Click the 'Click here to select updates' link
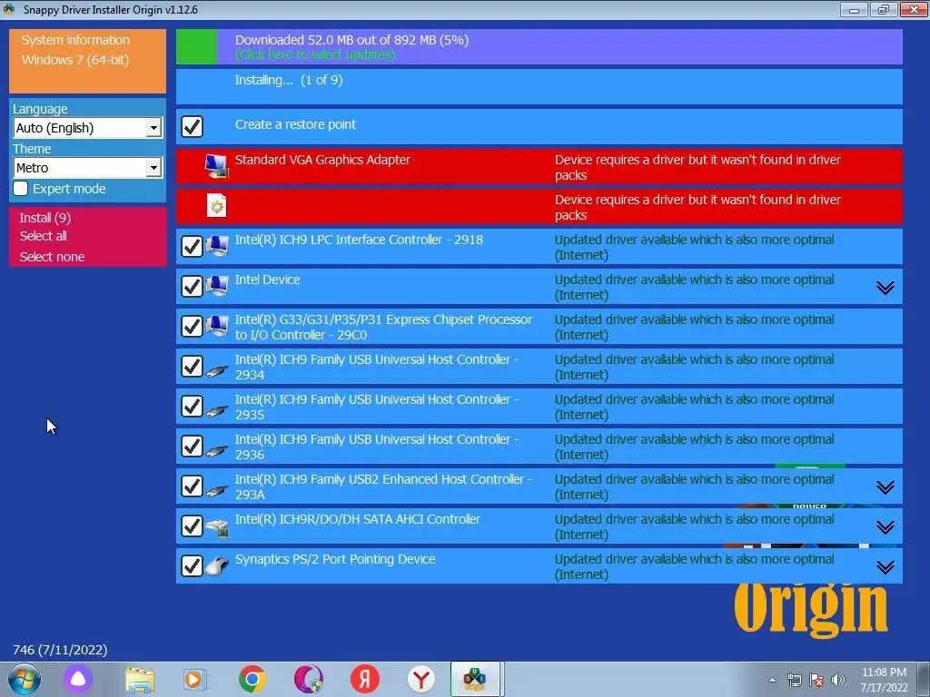 pos(315,54)
